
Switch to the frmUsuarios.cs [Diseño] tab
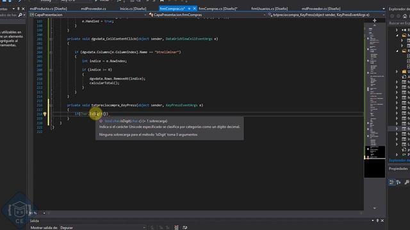pyautogui.click(x=269, y=8)
